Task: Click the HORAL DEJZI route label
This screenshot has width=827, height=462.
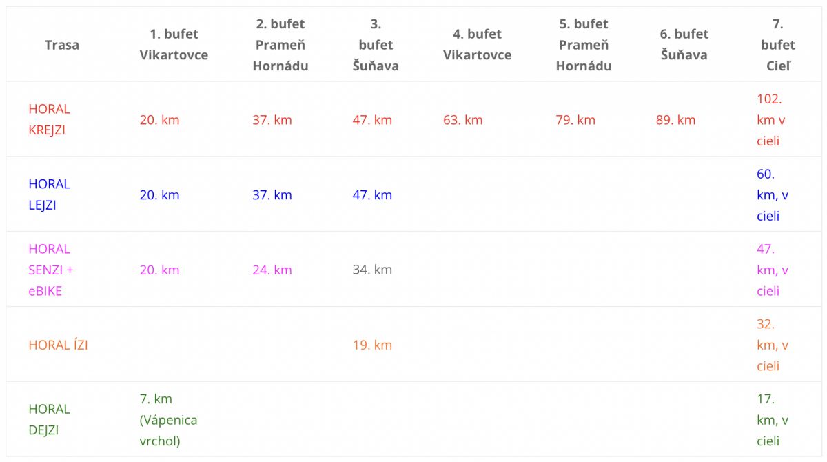Action: point(50,419)
